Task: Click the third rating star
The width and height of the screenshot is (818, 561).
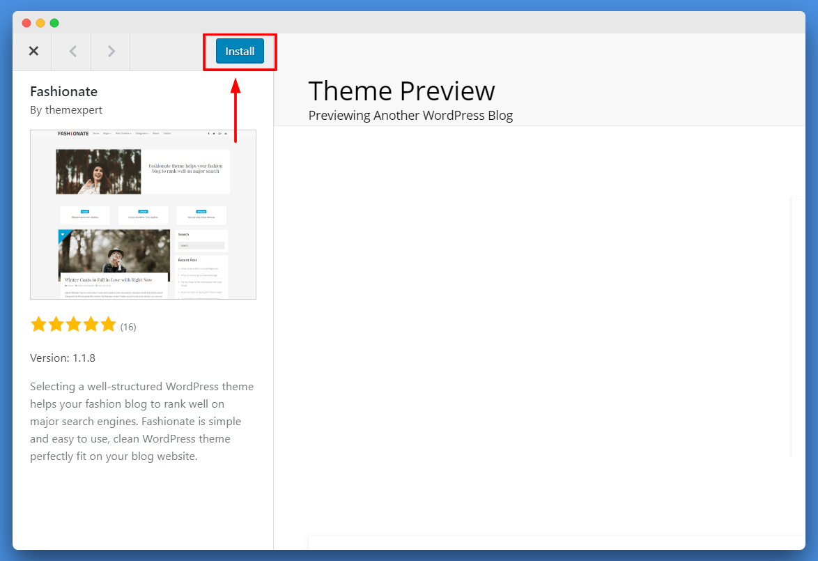Action: [x=74, y=325]
